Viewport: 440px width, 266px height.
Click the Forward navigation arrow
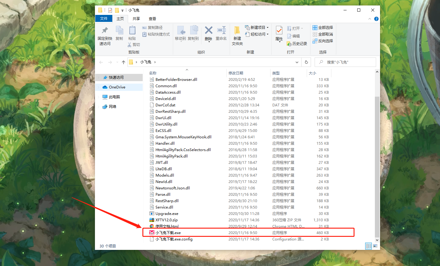click(x=110, y=62)
